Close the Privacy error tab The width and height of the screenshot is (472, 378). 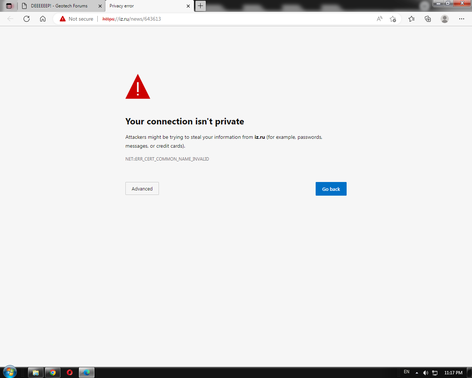[x=188, y=6]
